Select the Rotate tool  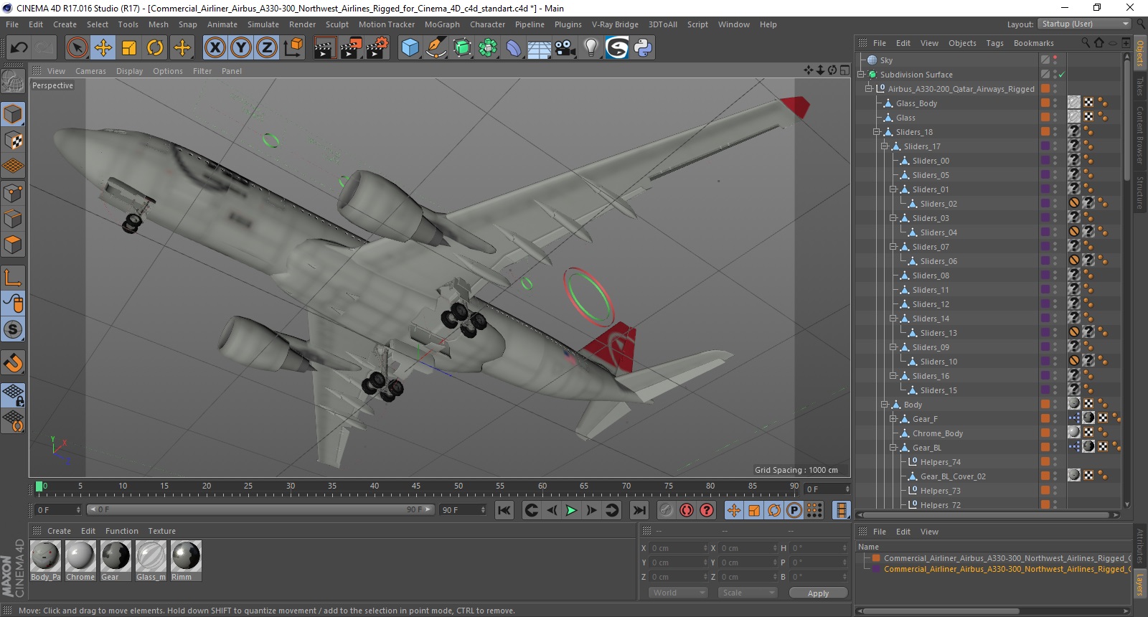pyautogui.click(x=155, y=48)
